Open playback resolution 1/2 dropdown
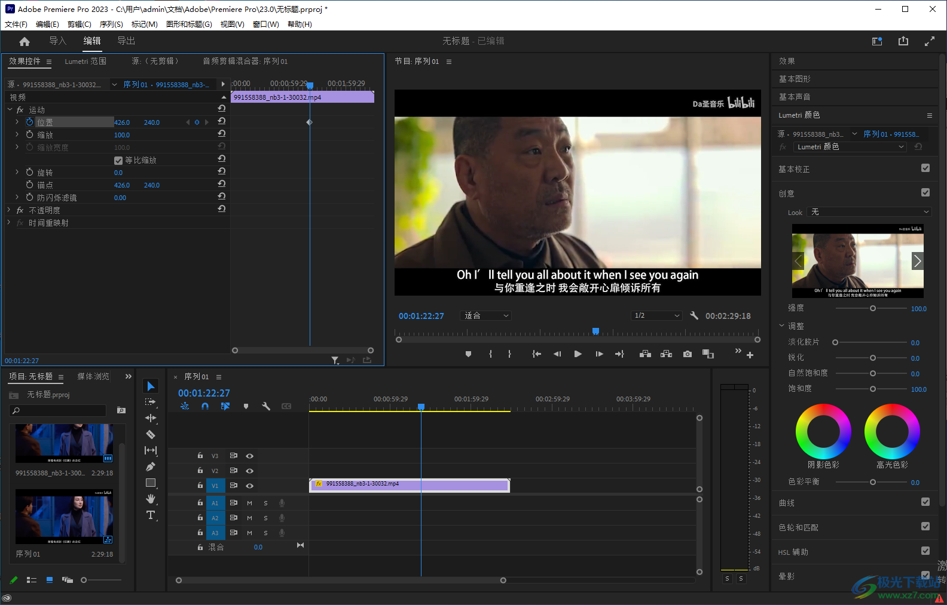Viewport: 947px width, 605px height. point(656,315)
